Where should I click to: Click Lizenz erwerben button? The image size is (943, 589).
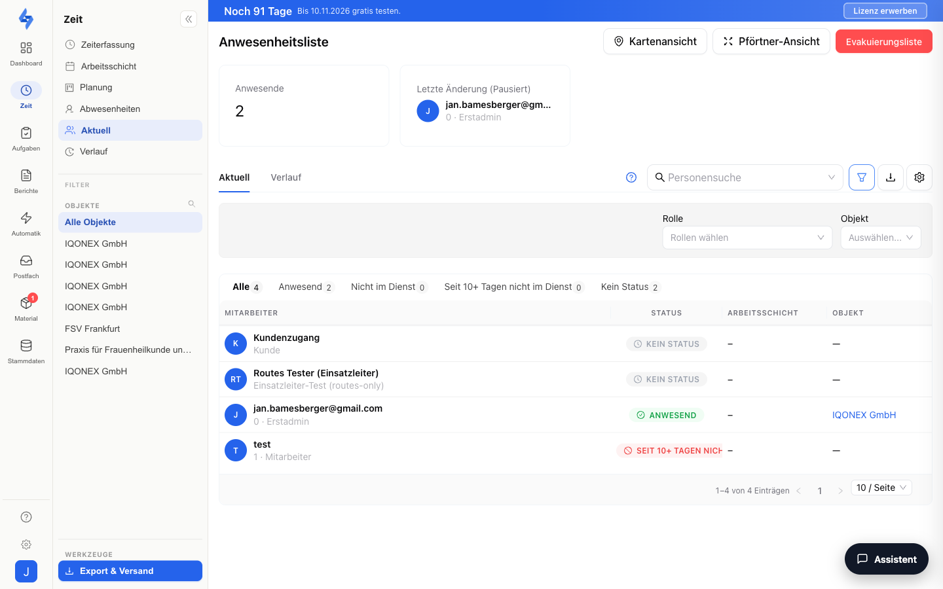[x=885, y=10]
